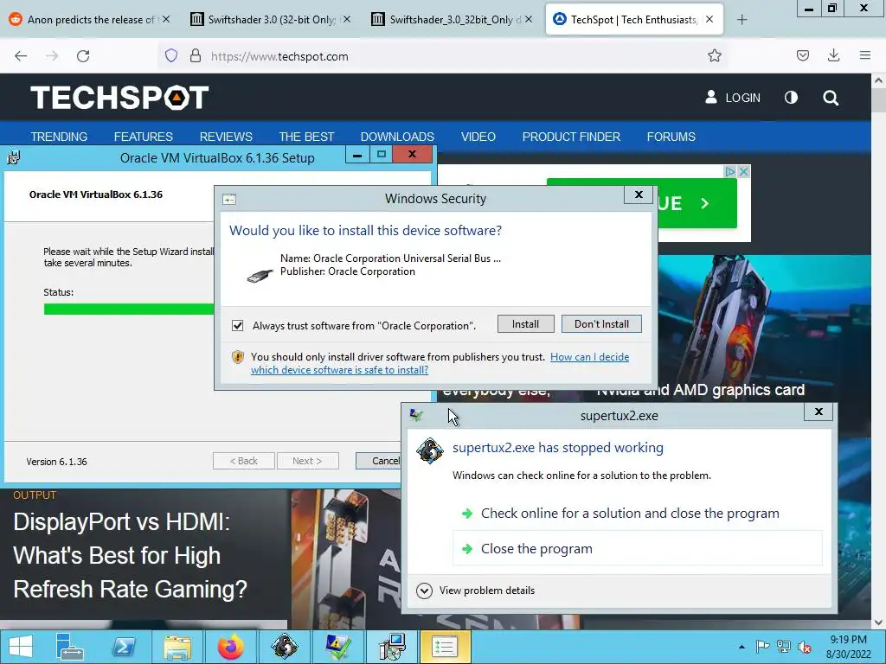This screenshot has width=886, height=664.
Task: Expand View problem details
Action: coord(476,591)
